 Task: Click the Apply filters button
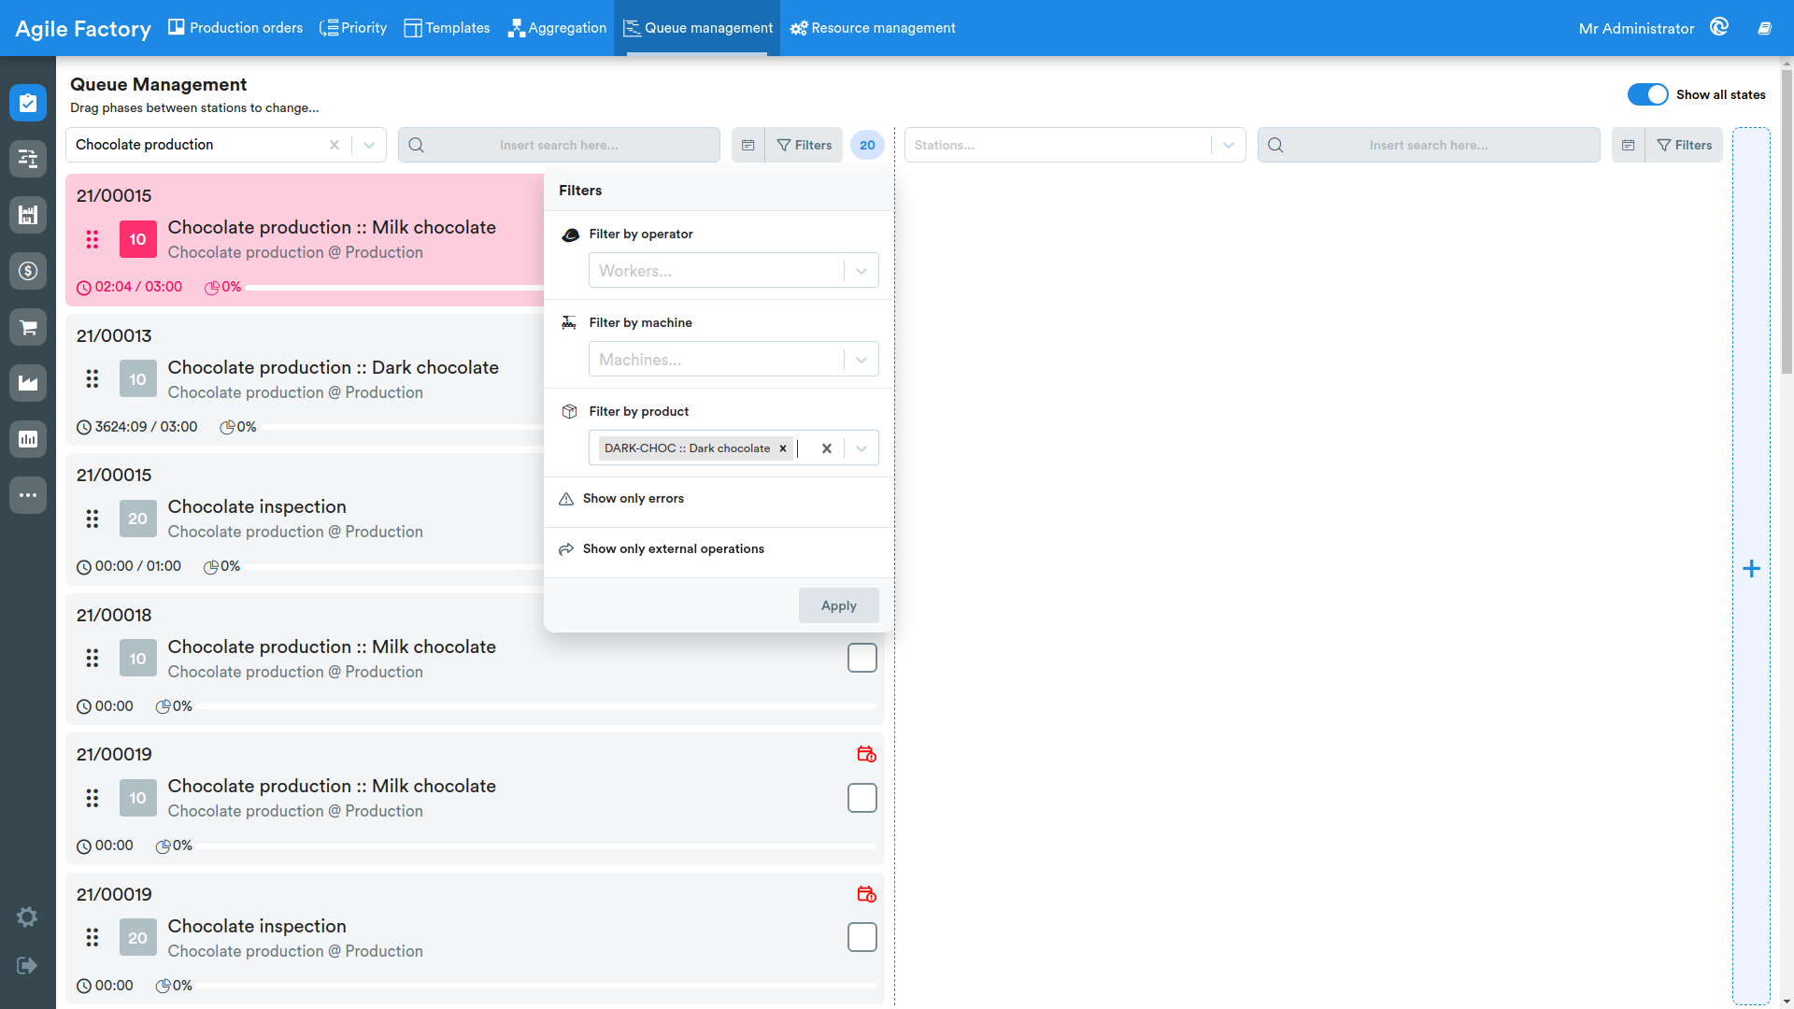click(x=839, y=605)
